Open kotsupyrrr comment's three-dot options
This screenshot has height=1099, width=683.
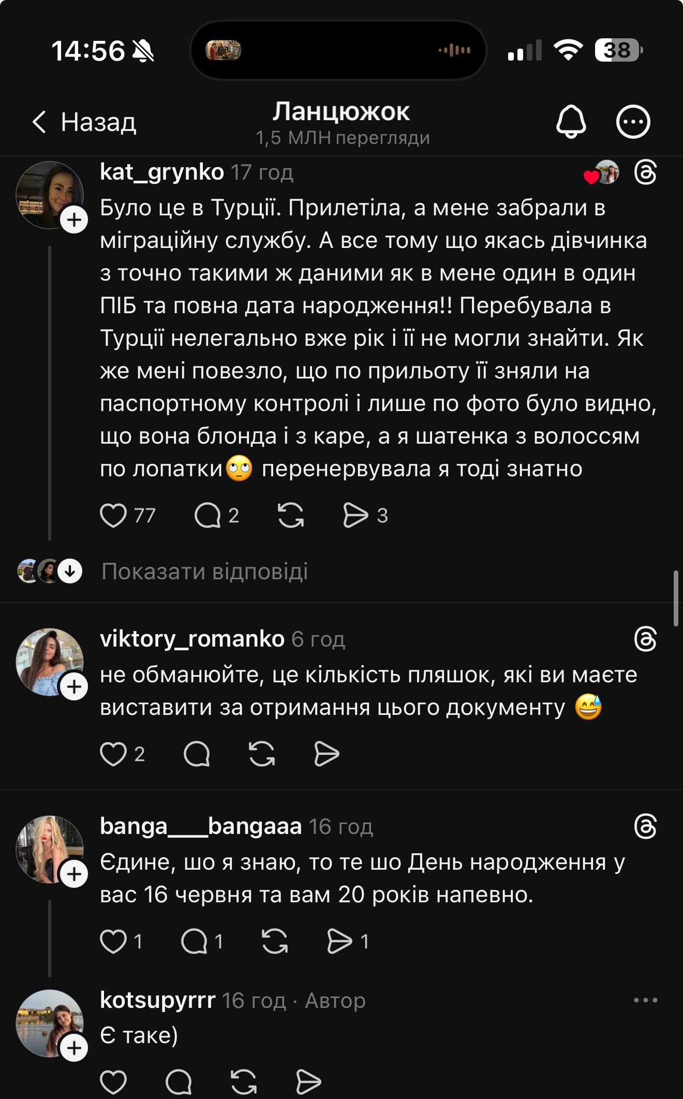coord(645,1001)
